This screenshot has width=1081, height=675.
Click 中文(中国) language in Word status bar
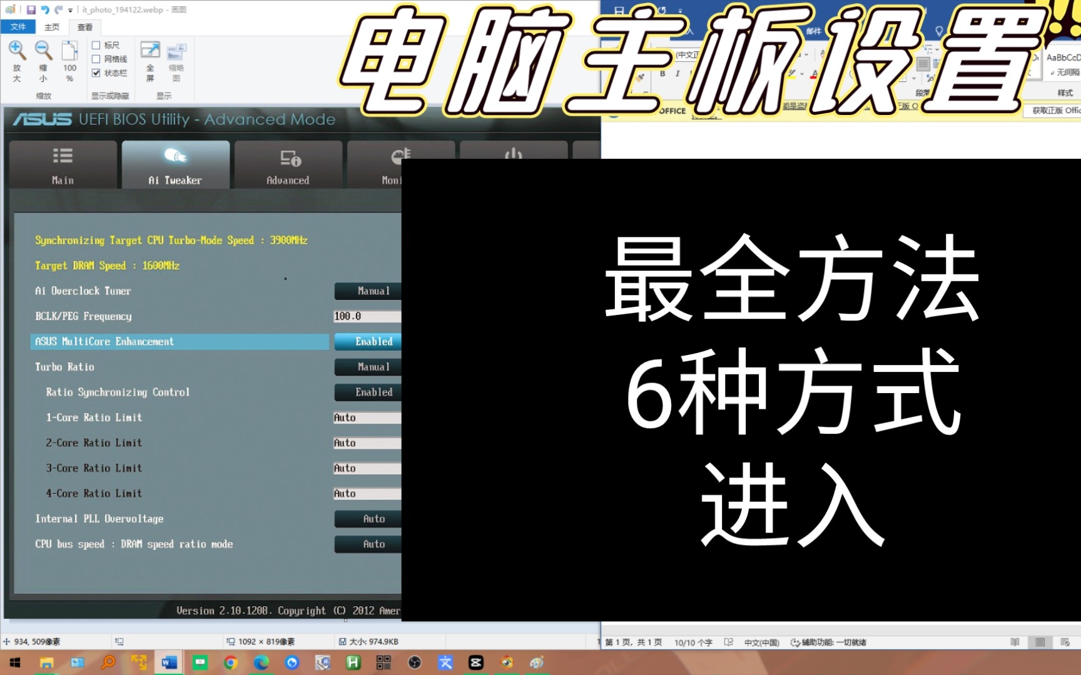point(761,642)
